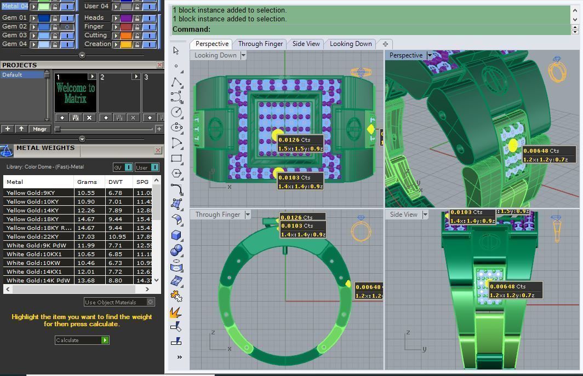The image size is (583, 376).
Task: Open the projects Mngr button
Action: (40, 129)
